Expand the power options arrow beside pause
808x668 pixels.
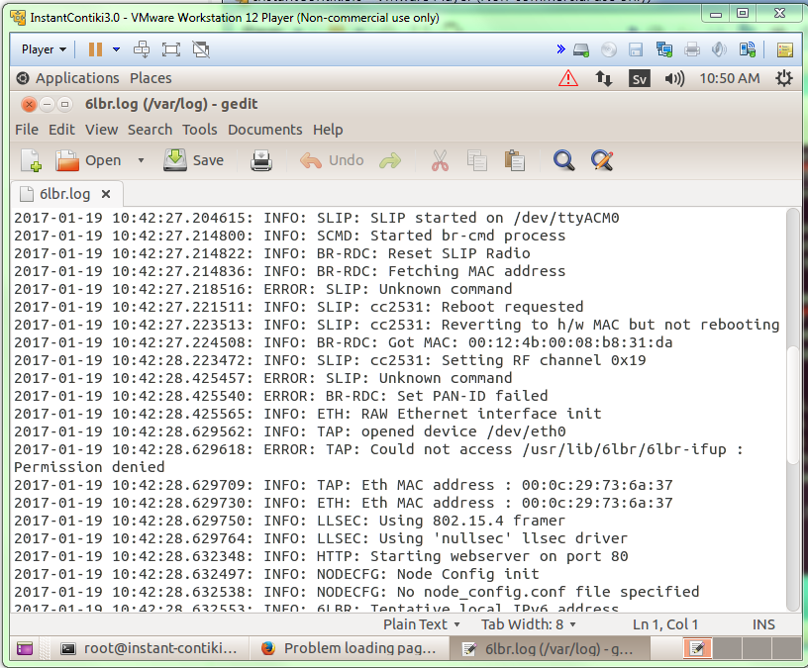pyautogui.click(x=117, y=49)
